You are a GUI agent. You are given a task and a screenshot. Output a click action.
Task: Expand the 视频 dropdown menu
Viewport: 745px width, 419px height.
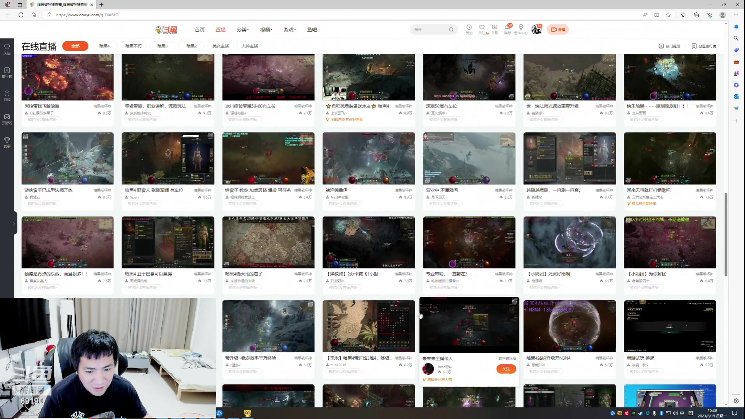266,29
